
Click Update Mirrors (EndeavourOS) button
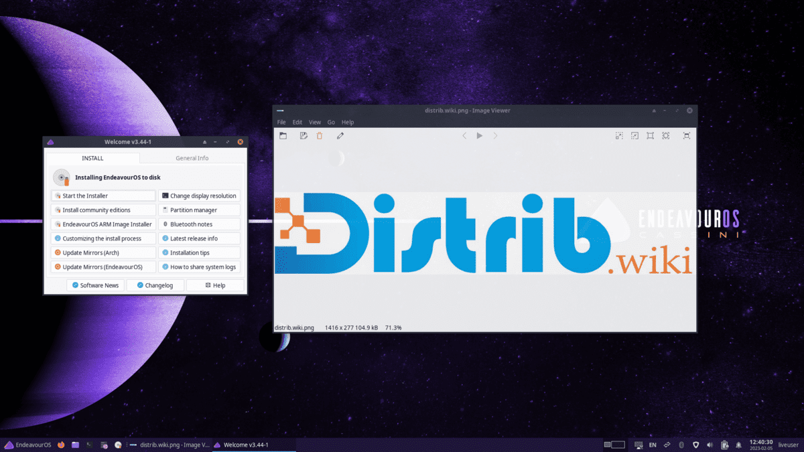click(103, 267)
